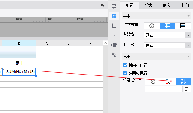Switch to the 样式 tab
This screenshot has height=113, width=193.
coord(148,5)
